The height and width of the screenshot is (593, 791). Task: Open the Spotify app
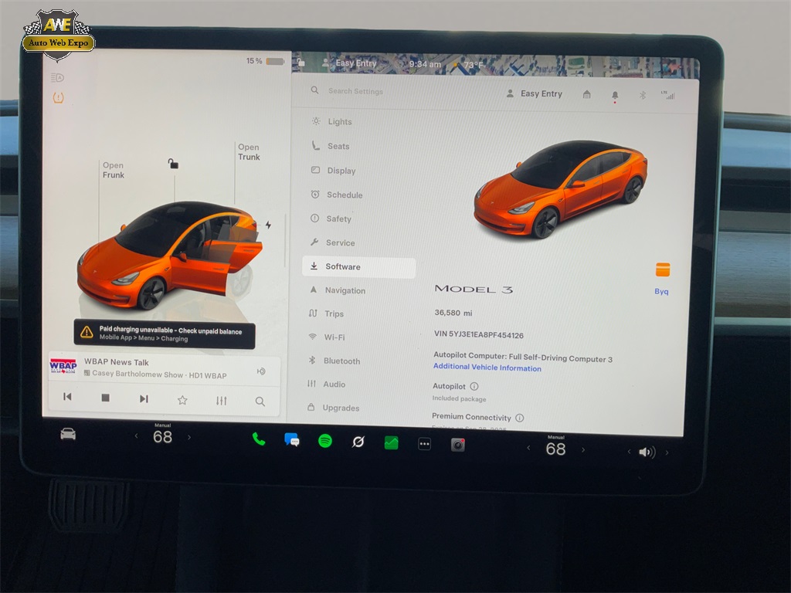pos(325,441)
